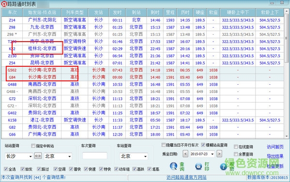This screenshot has width=290, height=182.
Task: Sort by 硬座 column header
Action: point(200,13)
